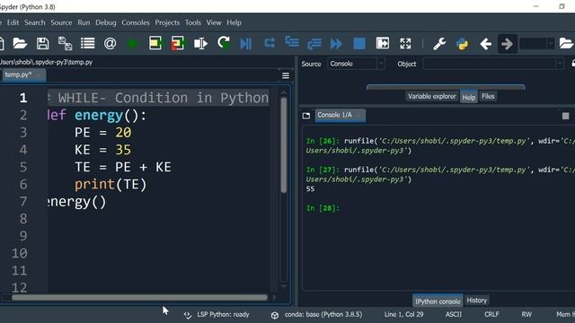Screen dimensions: 575x323
Task: Click the ASCII encoding status
Action: [x=453, y=315]
